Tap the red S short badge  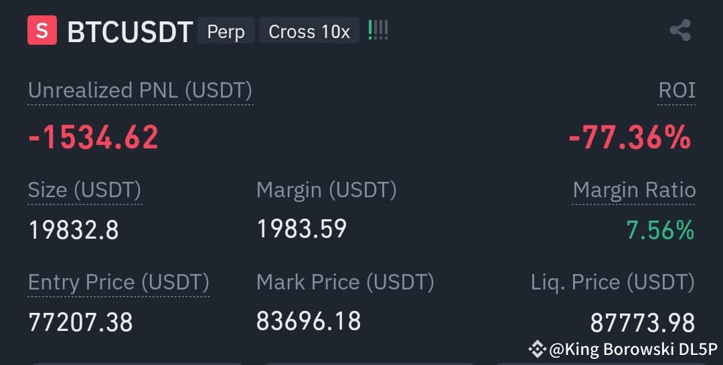click(42, 30)
